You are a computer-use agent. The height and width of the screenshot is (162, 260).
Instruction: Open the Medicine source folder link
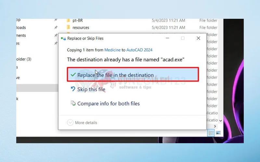point(112,50)
